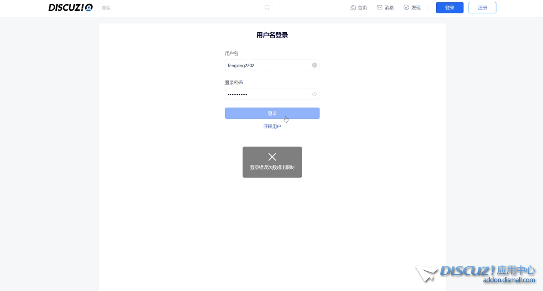Viewport: 543px width, 291px height.
Task: Focus the 搜索 search box in the header
Action: point(181,8)
